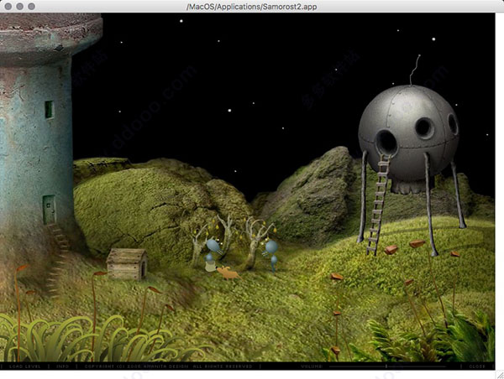Image resolution: width=504 pixels, height=379 pixels.
Task: Click the left blue alien by the tree
Action: pos(213,255)
